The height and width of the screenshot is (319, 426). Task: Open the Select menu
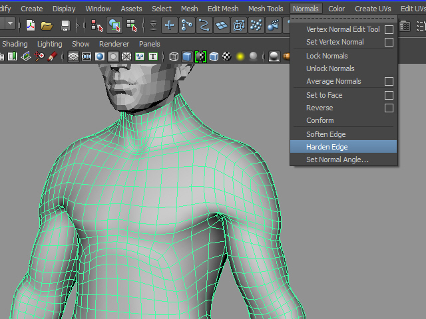(162, 9)
